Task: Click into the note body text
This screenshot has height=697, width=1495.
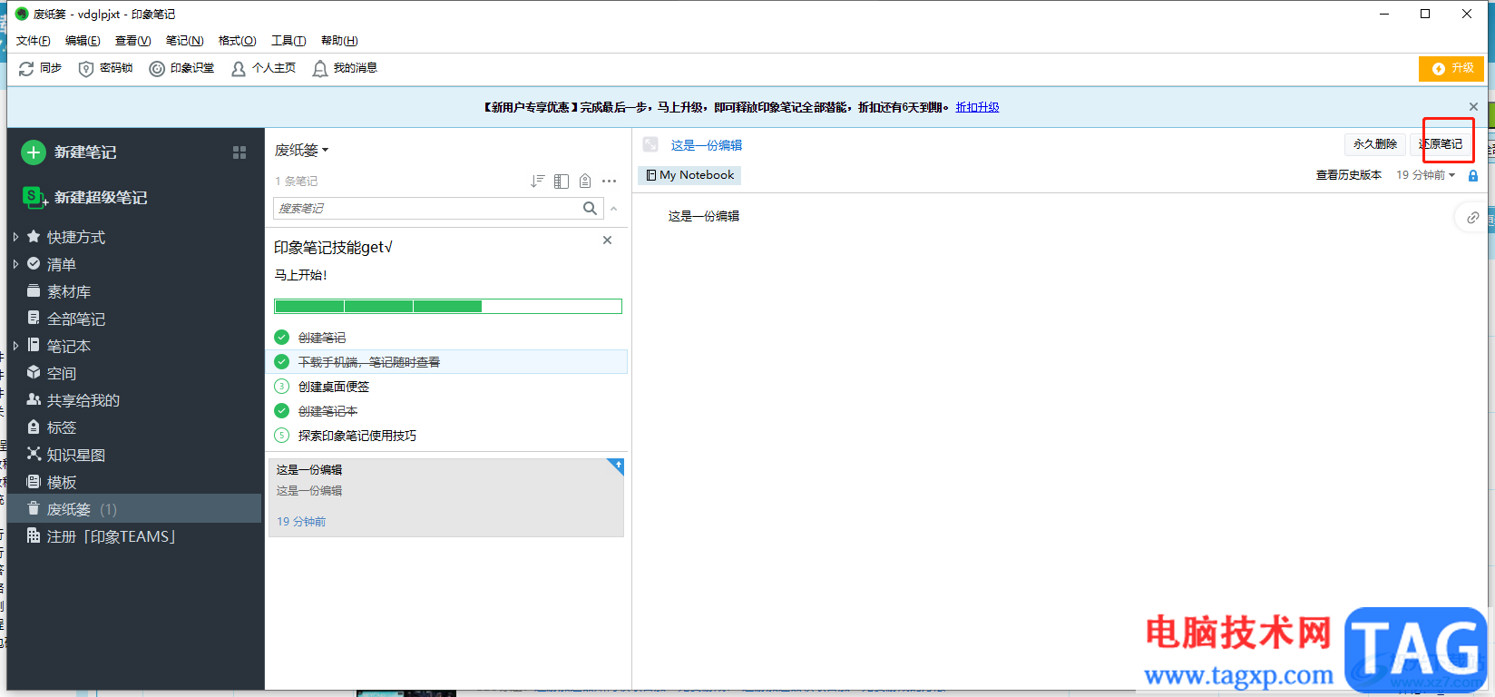Action: [704, 216]
